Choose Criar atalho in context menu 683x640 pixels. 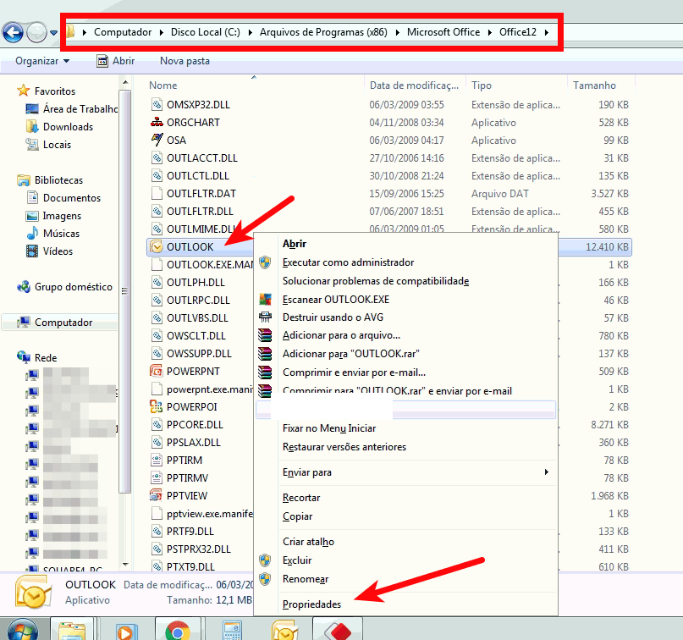308,542
